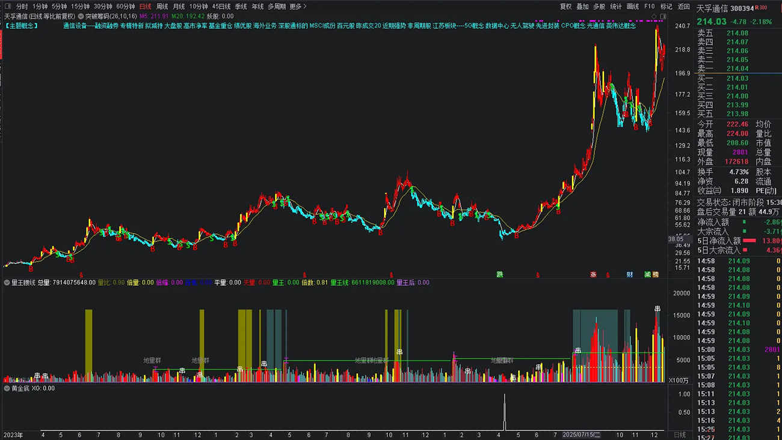782x440 pixels.
Task: Click the blue 财 marker below the chart
Action: 629,274
